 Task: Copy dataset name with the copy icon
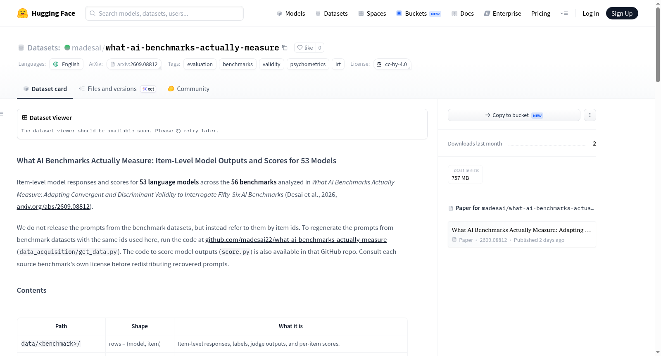(285, 48)
